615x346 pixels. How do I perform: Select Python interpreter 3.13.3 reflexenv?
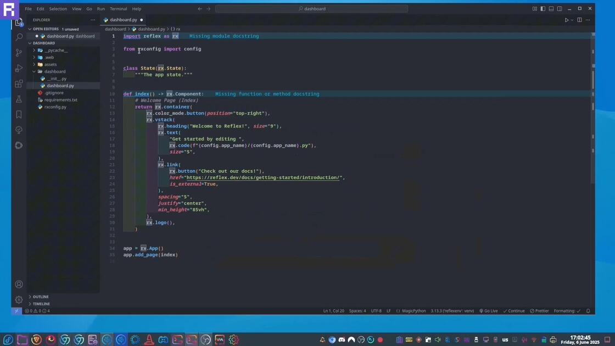[x=452, y=311]
